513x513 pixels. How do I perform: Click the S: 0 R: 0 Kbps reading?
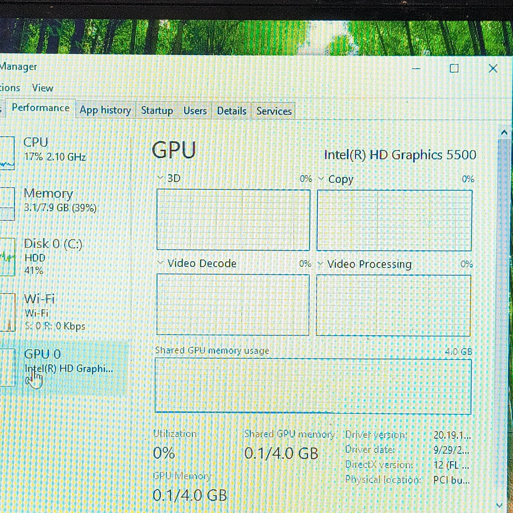55,326
